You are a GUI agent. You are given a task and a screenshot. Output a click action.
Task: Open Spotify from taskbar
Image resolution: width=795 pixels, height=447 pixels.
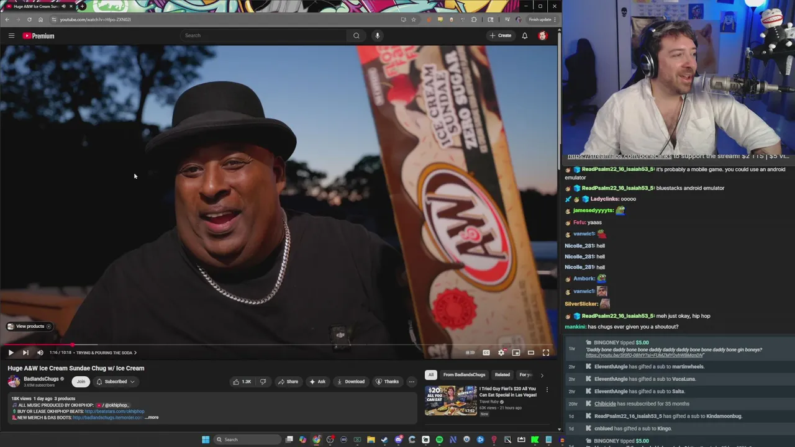click(x=439, y=440)
